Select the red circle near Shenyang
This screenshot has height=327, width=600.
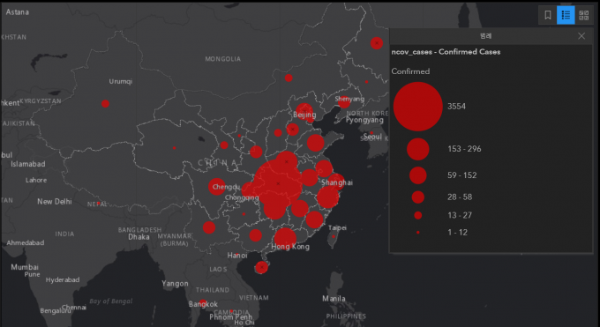tap(344, 102)
